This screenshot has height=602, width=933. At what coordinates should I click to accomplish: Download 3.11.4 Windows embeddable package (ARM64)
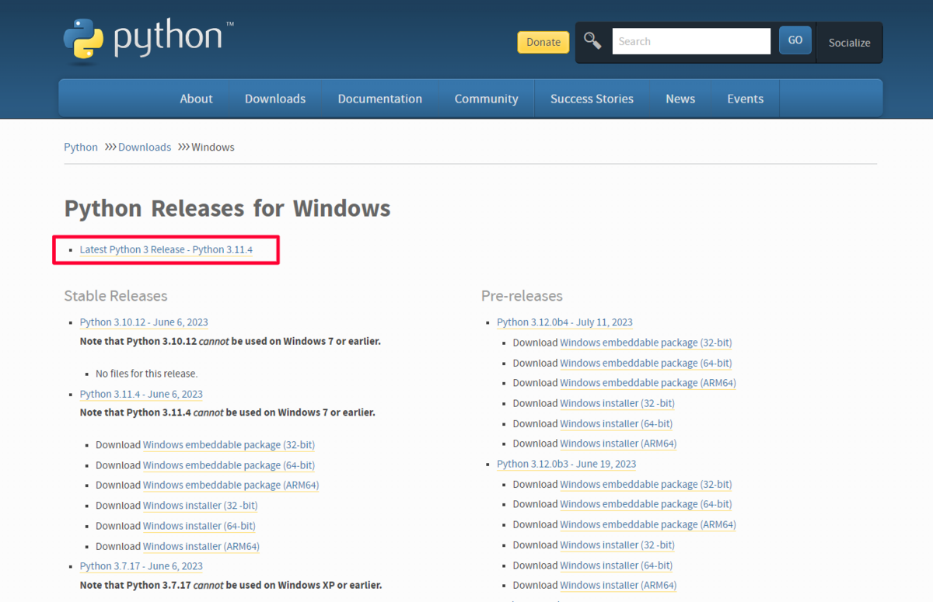click(231, 485)
